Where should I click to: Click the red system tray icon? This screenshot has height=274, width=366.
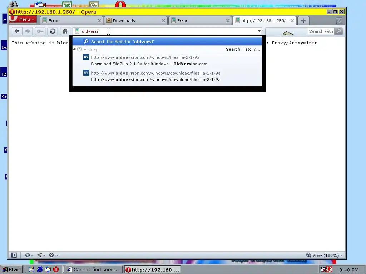329,270
